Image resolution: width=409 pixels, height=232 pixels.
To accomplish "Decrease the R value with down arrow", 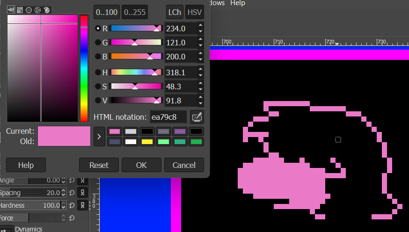I will 201,31.
